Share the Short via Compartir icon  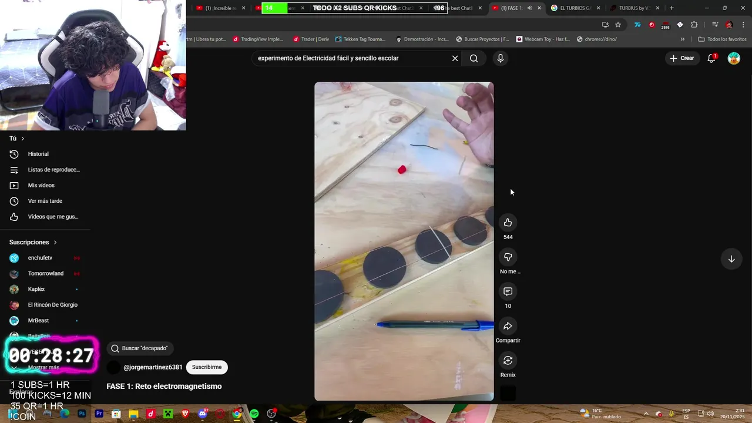coord(508,326)
